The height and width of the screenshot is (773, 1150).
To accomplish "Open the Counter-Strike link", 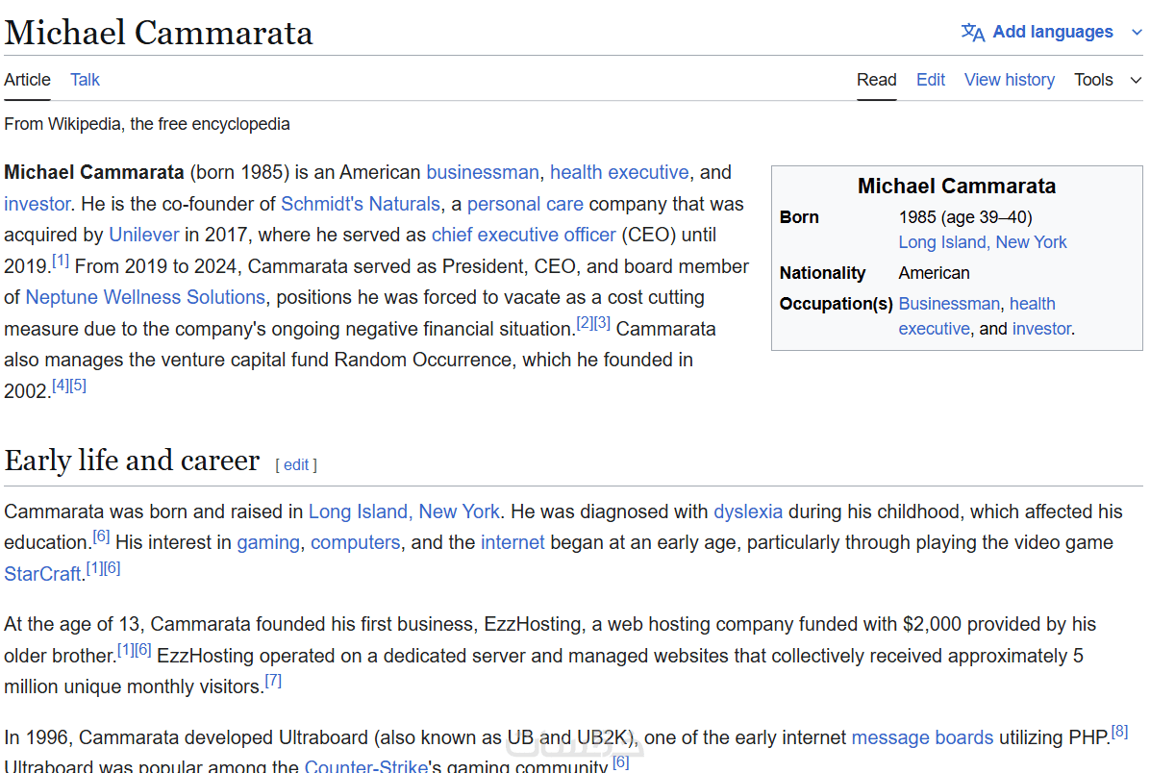I will (x=366, y=766).
